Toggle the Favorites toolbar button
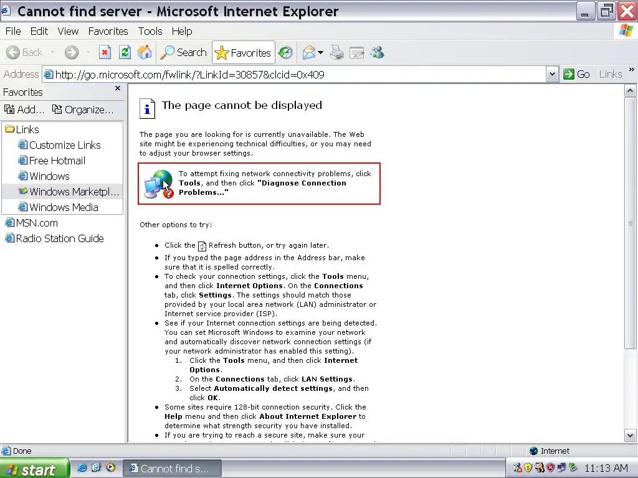638x478 pixels. (244, 52)
